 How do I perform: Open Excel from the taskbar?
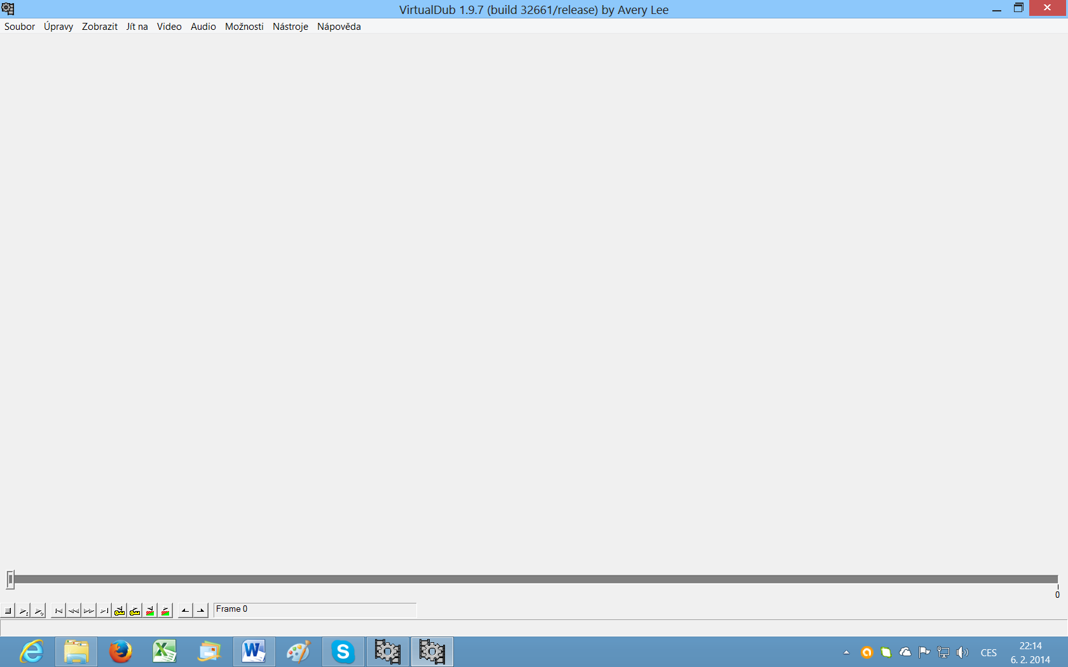click(165, 652)
